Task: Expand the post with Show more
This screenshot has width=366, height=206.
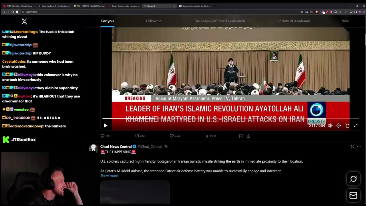Action: point(109,176)
